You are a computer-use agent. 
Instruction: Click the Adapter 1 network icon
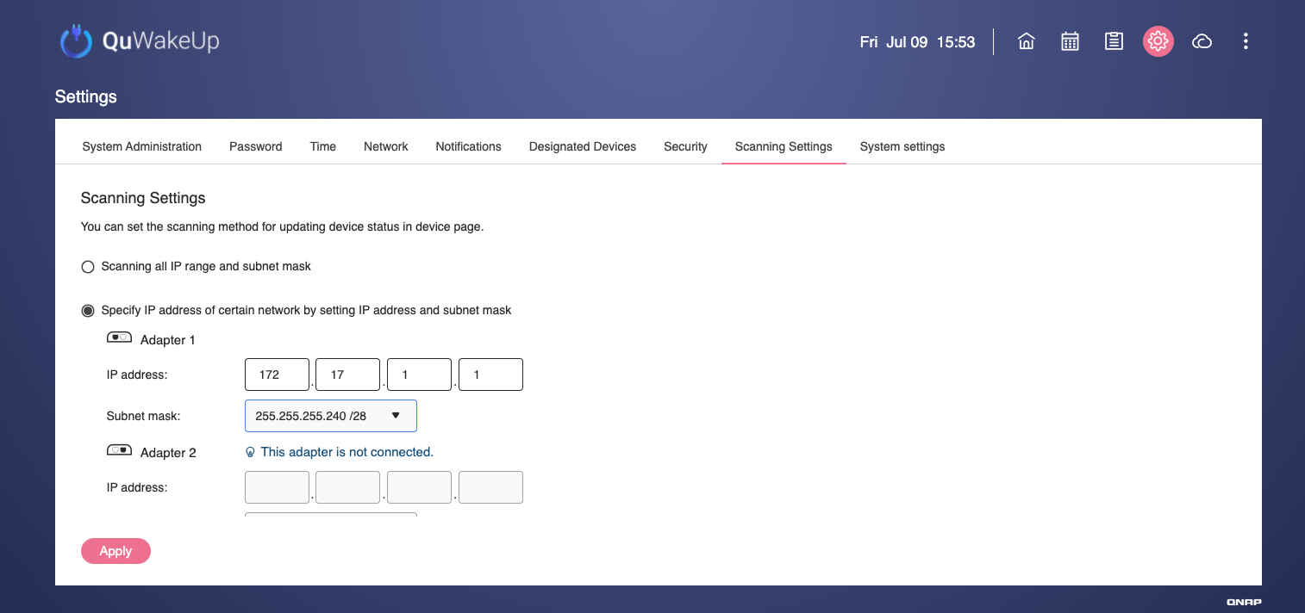[x=119, y=338]
